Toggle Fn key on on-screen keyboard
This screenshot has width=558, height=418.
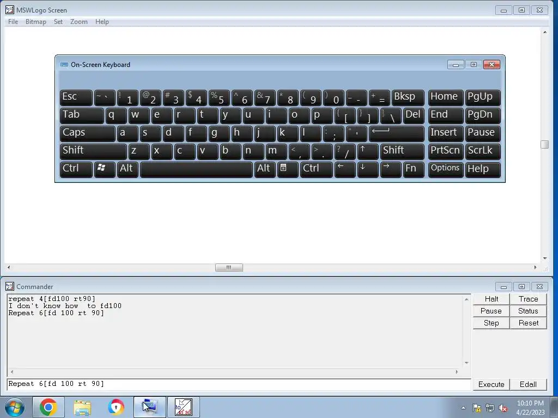pyautogui.click(x=414, y=169)
